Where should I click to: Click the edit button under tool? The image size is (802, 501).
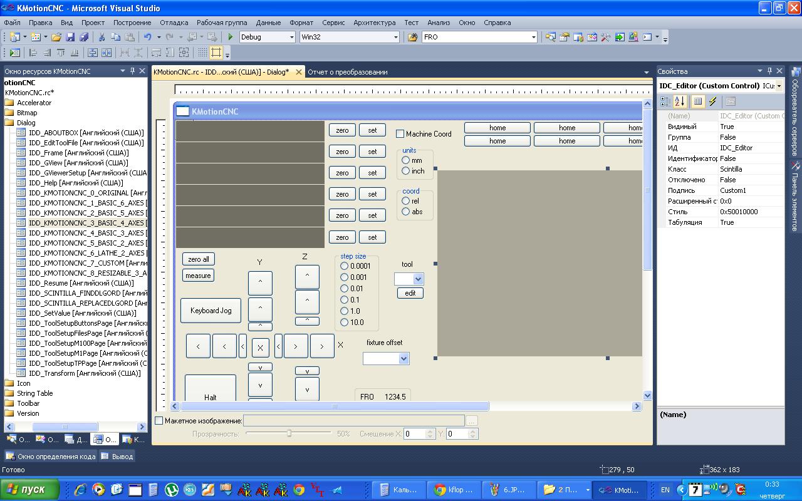tap(410, 293)
